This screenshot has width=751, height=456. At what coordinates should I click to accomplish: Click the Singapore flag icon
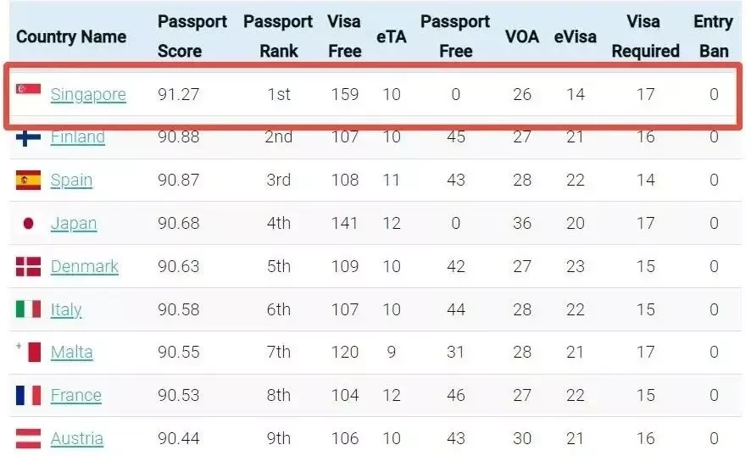(28, 90)
